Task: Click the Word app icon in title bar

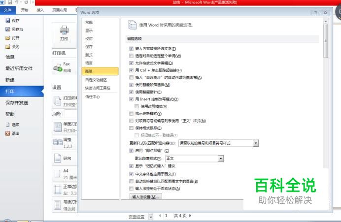Action: [x=2, y=2]
